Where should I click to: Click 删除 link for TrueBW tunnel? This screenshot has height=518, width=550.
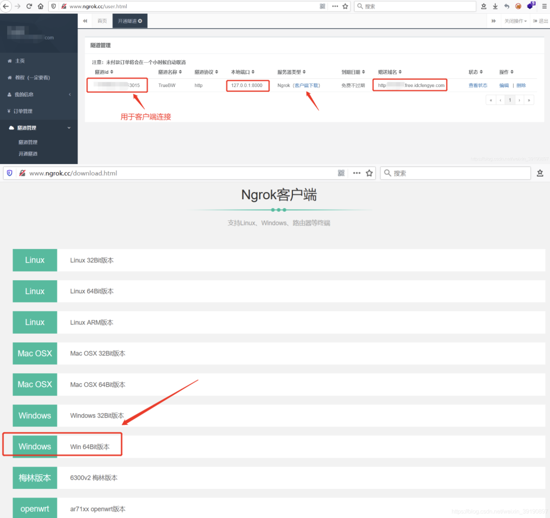(x=521, y=85)
